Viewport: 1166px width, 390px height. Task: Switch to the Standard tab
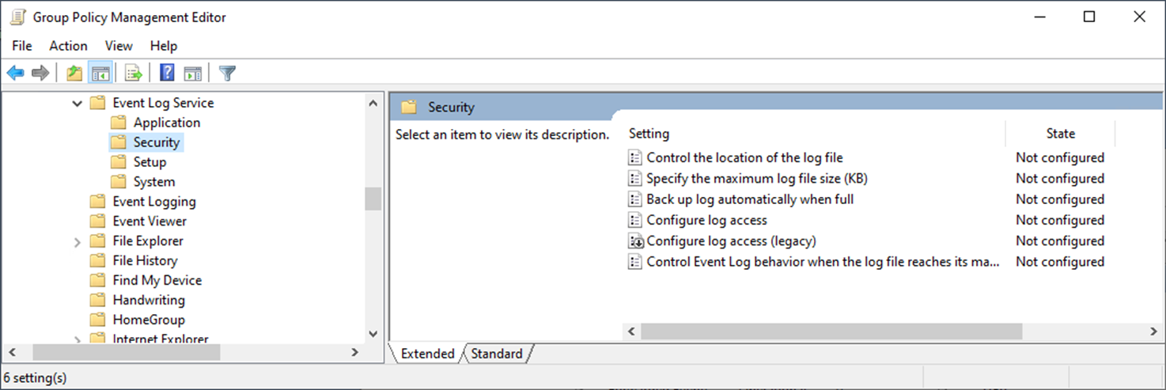tap(497, 354)
